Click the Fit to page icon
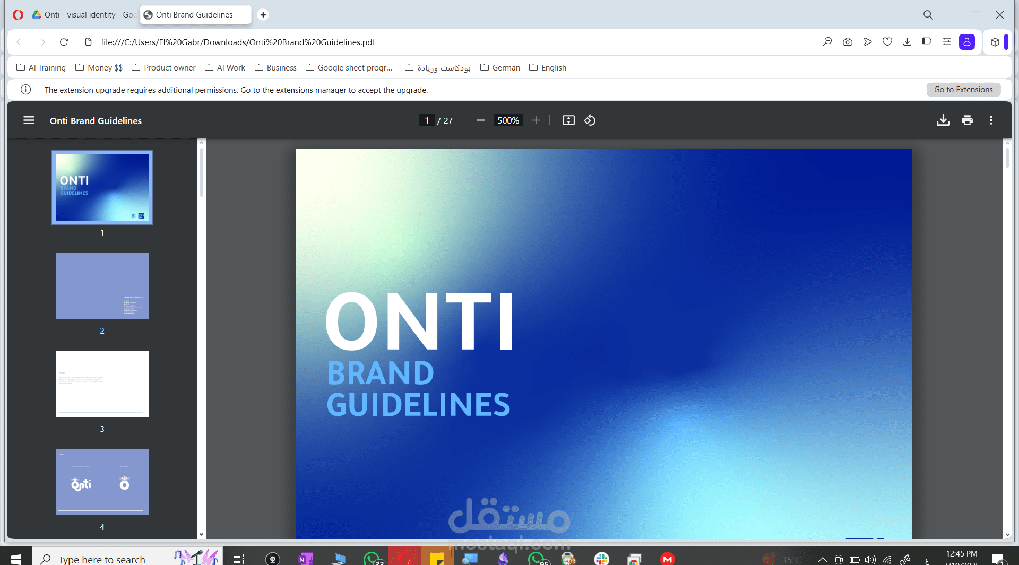The height and width of the screenshot is (565, 1019). (568, 120)
